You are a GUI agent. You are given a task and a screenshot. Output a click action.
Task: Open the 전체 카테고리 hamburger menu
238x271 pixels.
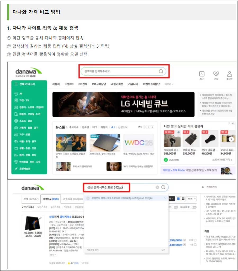pos(16,84)
